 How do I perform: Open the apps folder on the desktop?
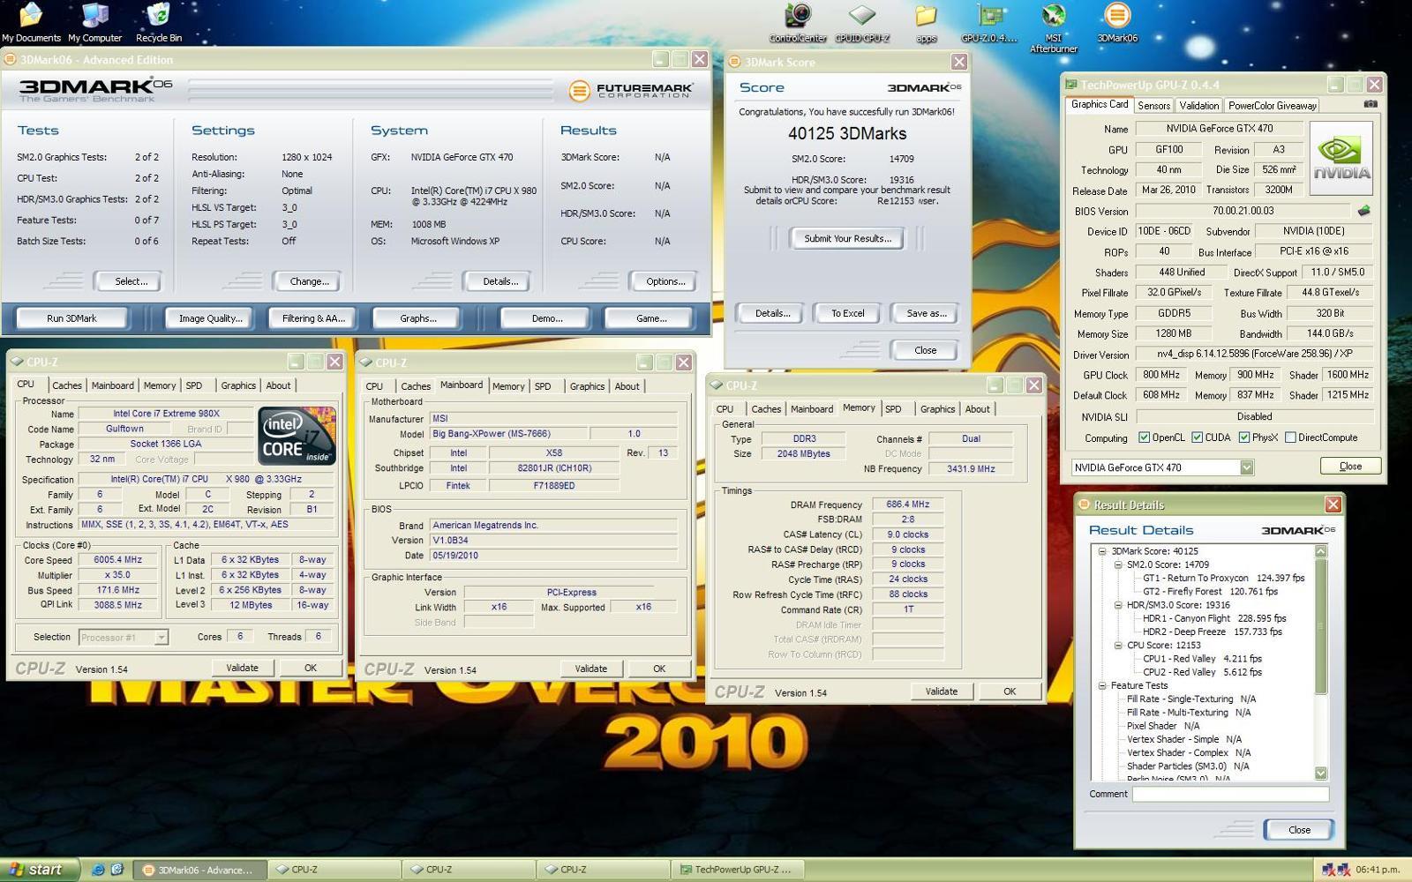(926, 22)
